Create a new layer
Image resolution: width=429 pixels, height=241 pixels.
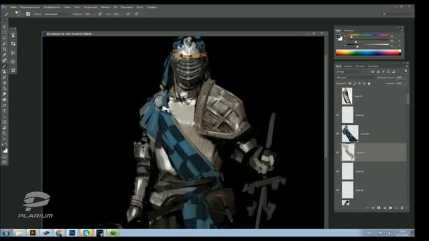[396, 208]
